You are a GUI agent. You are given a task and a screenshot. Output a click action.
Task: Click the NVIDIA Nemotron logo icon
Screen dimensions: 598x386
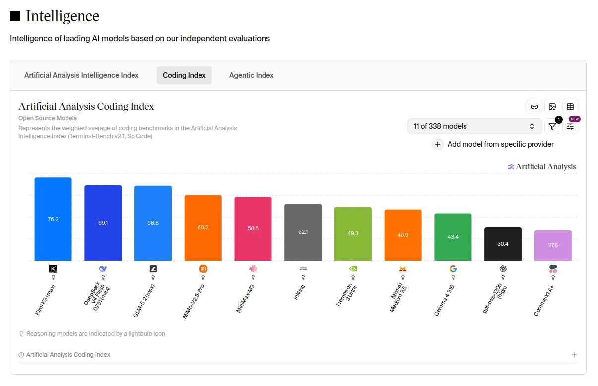pos(353,269)
